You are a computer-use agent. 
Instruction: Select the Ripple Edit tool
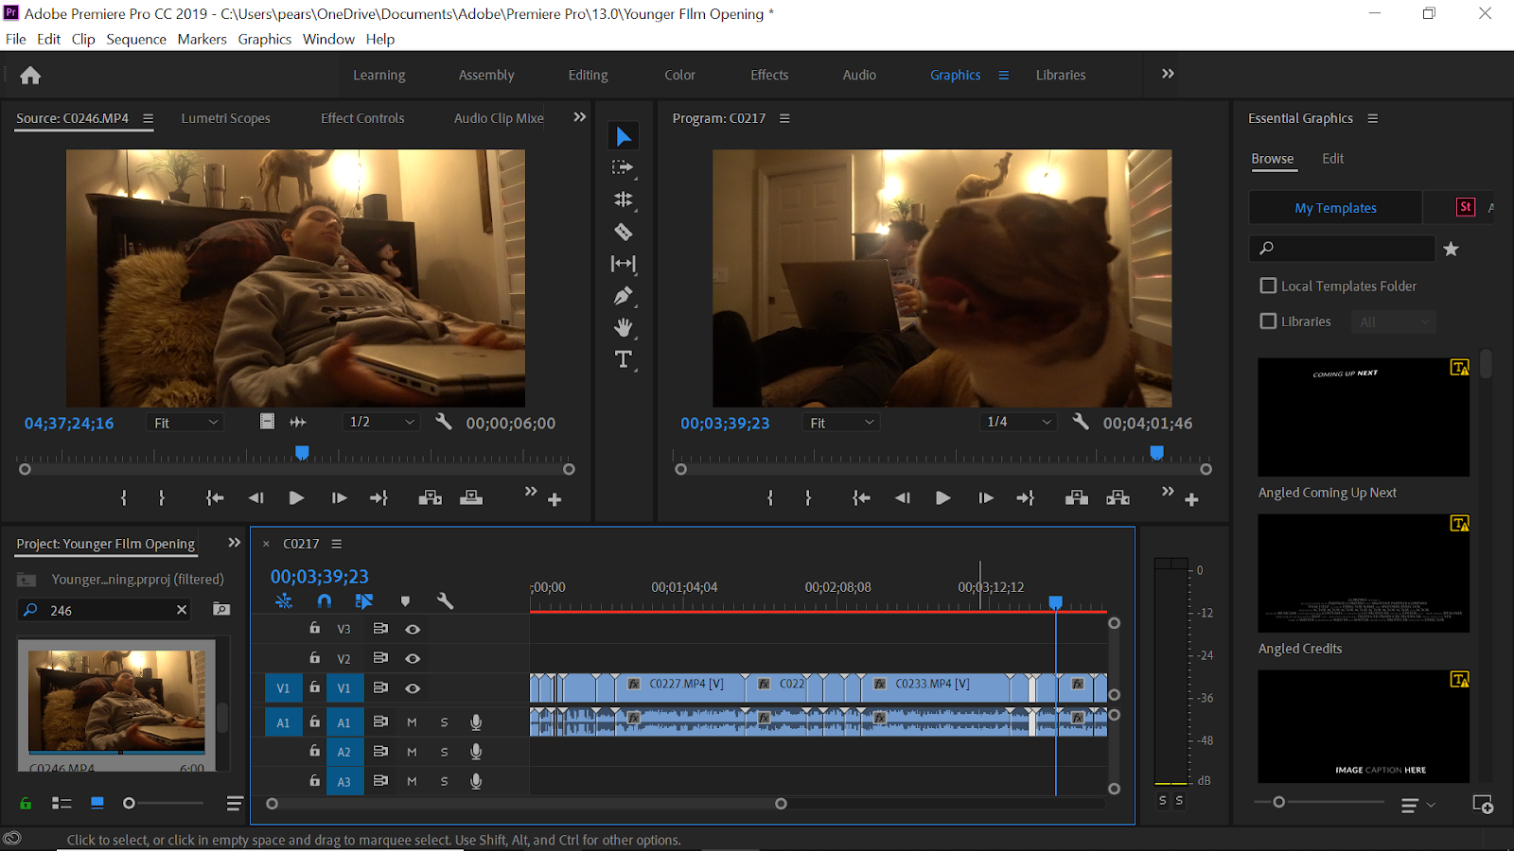pyautogui.click(x=623, y=200)
